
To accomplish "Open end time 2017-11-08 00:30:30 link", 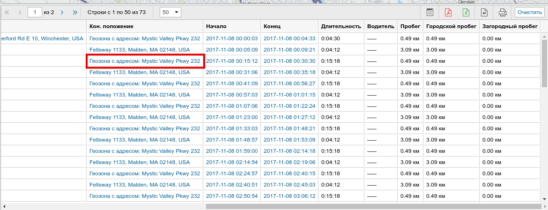I will (x=289, y=61).
